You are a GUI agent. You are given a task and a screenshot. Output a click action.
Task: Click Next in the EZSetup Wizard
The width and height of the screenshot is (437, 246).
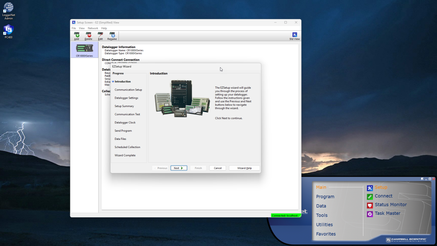[179, 168]
